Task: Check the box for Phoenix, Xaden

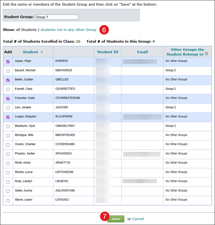Action: 8,154
